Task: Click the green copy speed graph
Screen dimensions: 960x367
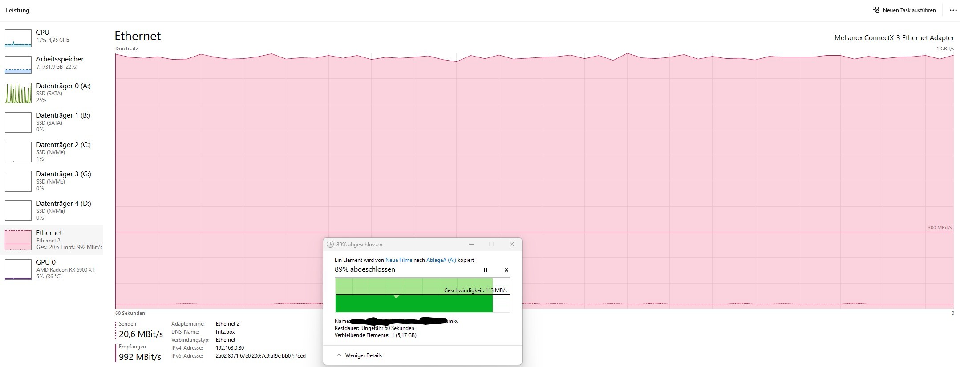Action: point(422,295)
